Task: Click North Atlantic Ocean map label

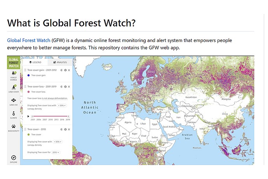Action: 90,107
